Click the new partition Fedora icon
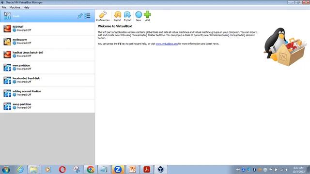 pos(7,68)
